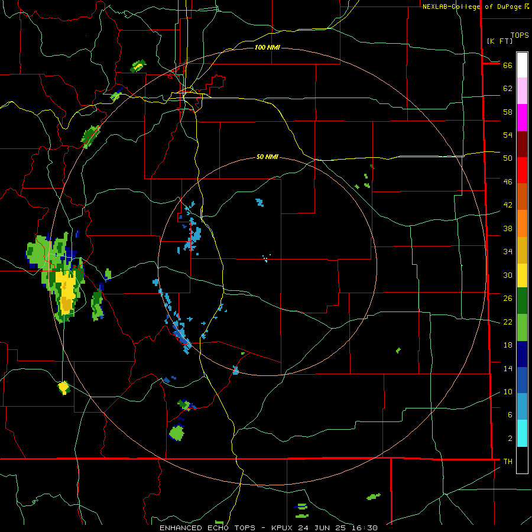
Task: Click the "KPUX" station identifier in caption
Action: (x=281, y=528)
